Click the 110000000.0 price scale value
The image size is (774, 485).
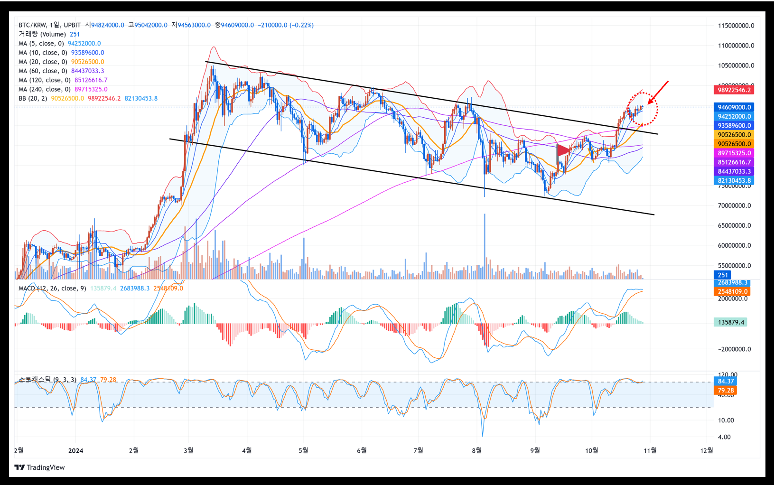tap(736, 46)
